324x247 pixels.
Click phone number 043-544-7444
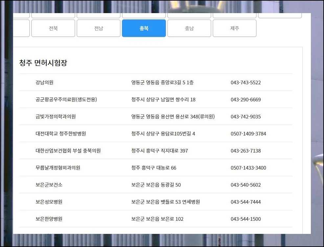coord(245,202)
